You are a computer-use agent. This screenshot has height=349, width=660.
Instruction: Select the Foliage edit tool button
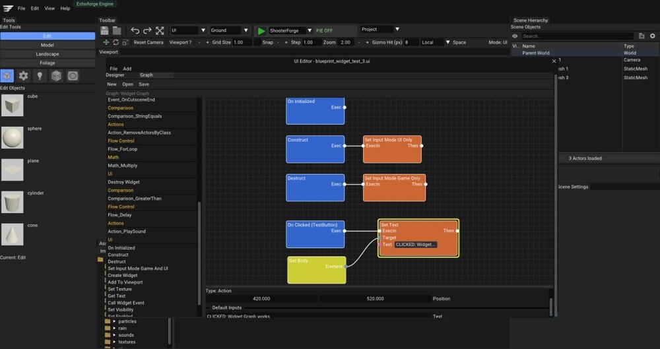[48, 63]
